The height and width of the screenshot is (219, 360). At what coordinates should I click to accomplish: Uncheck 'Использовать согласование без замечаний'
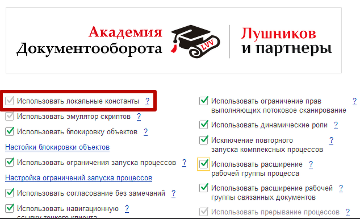(10, 193)
